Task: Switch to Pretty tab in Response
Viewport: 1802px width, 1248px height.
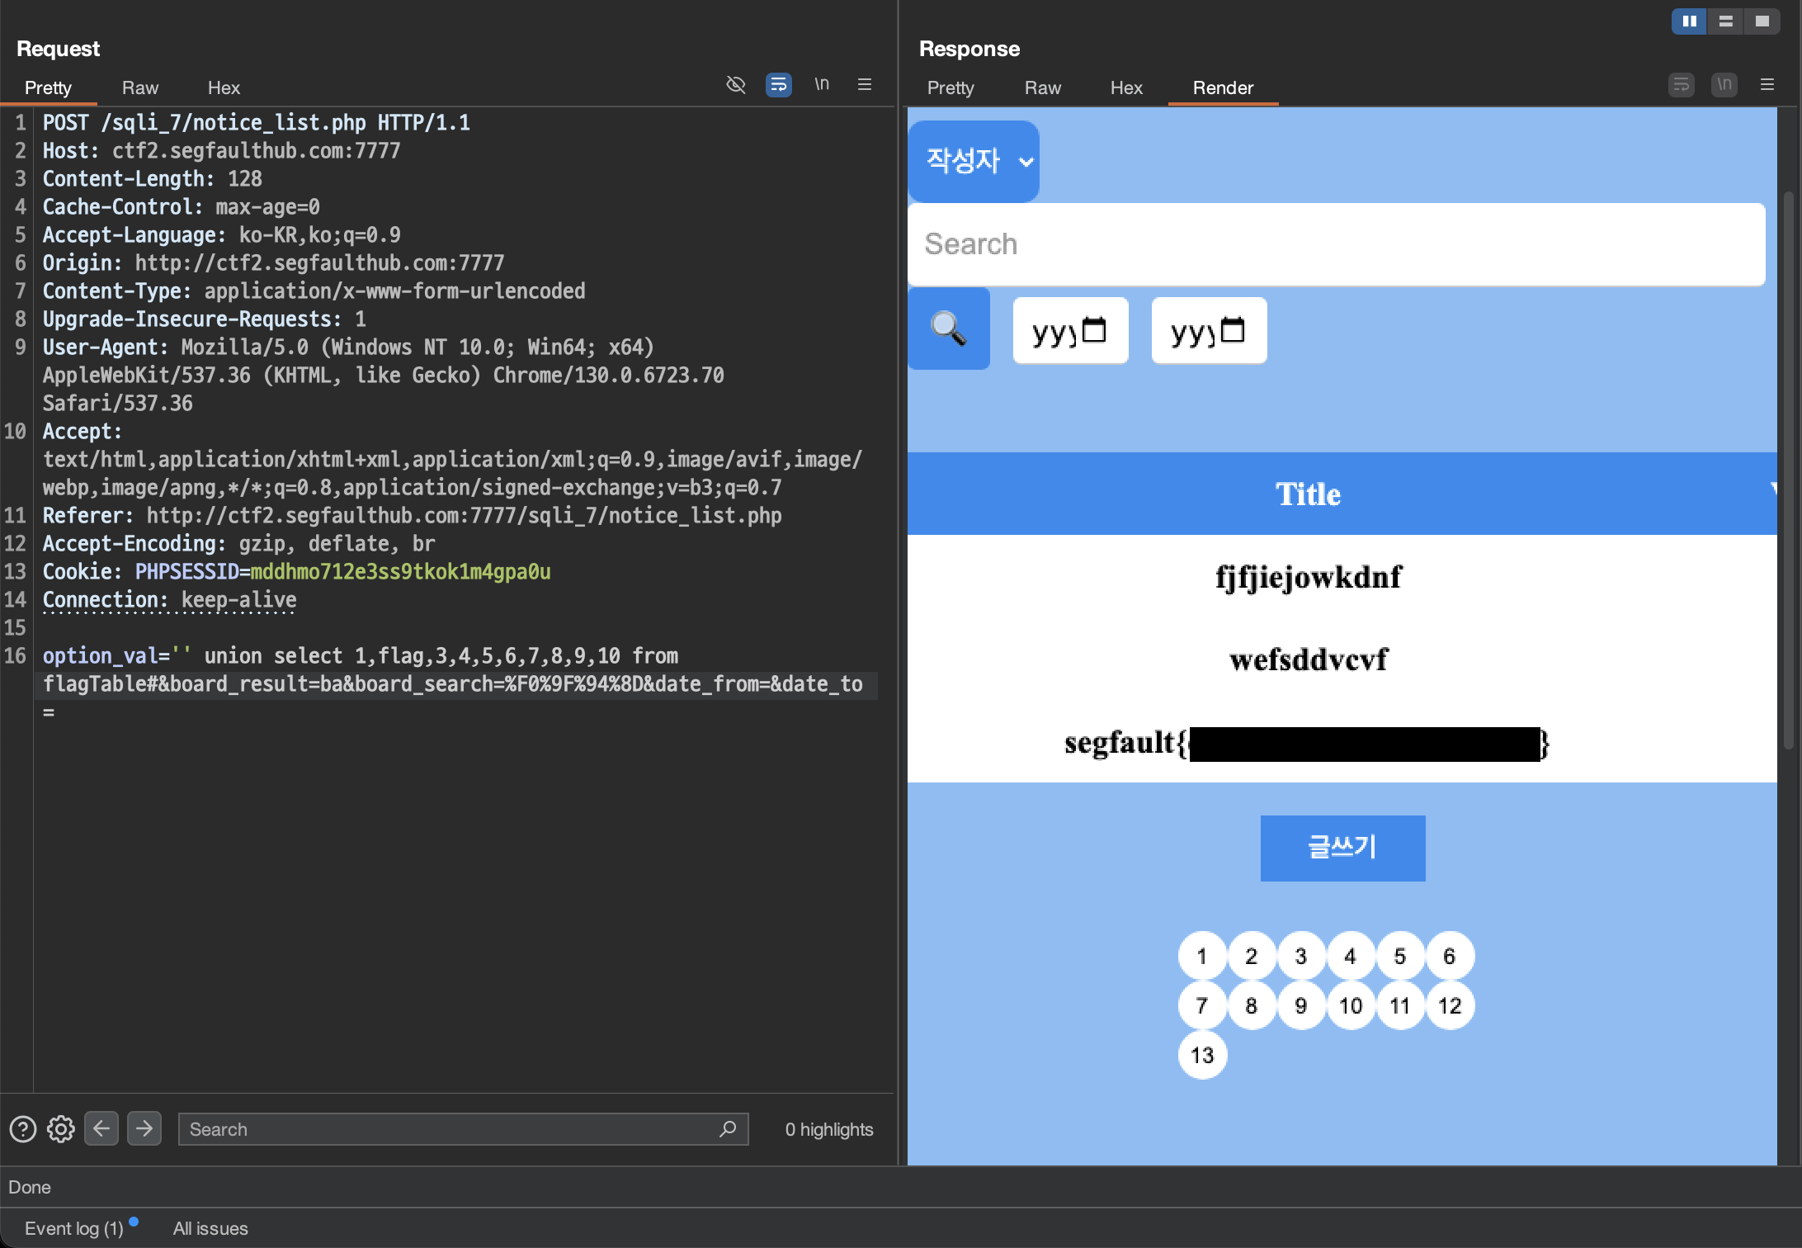Action: [x=950, y=87]
